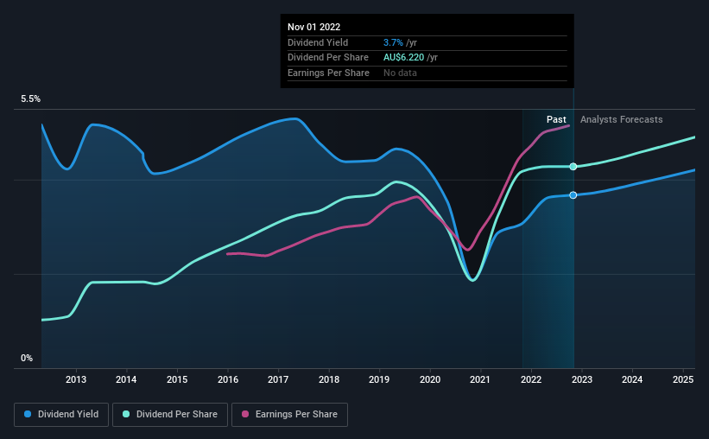Screen dimensions: 709x439
Task: Select the blue data point marker at Nov 2022
Action: 573,195
